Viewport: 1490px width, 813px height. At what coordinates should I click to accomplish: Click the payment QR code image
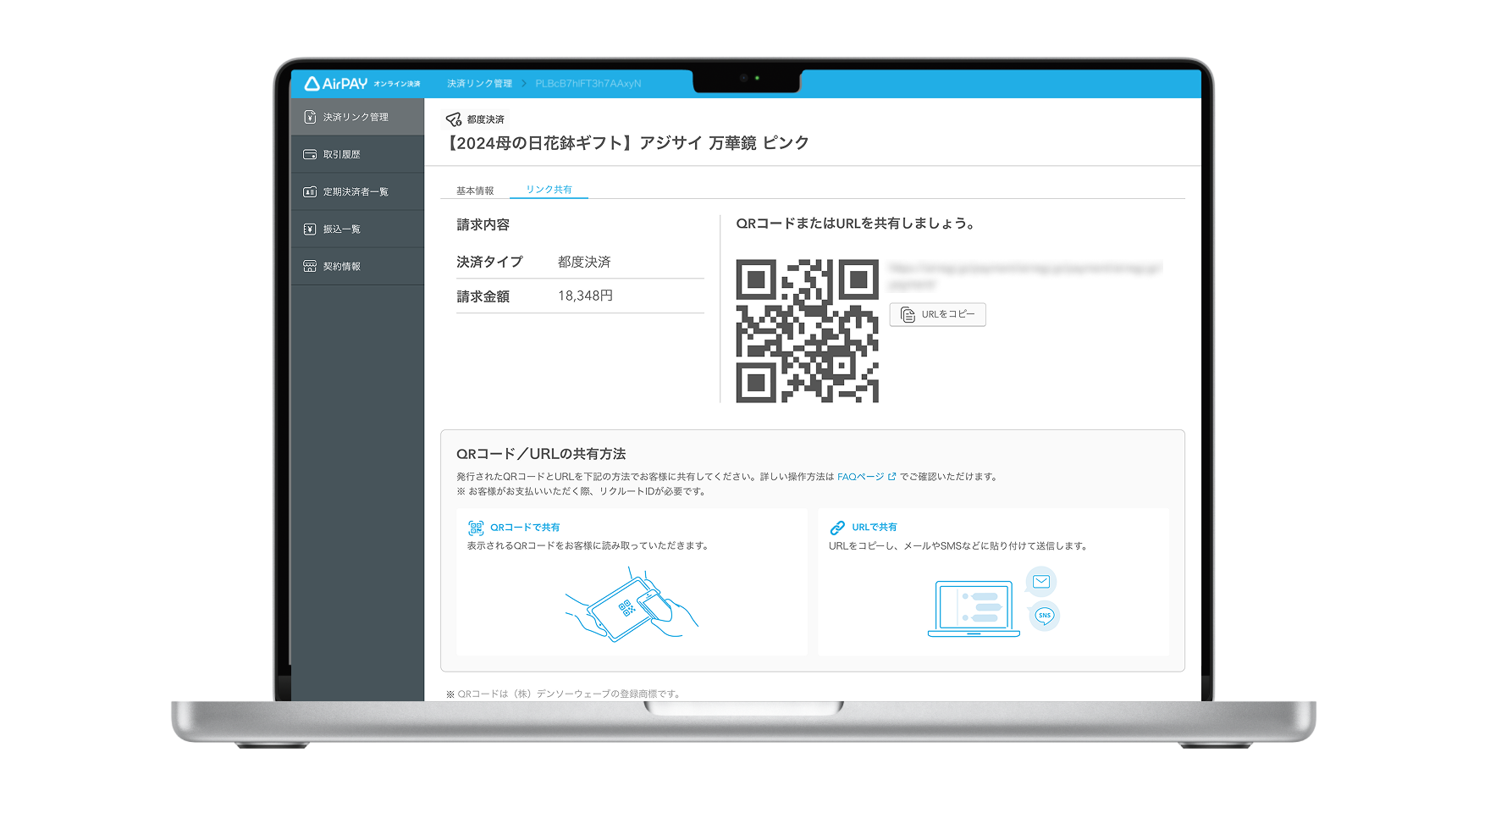coord(809,332)
